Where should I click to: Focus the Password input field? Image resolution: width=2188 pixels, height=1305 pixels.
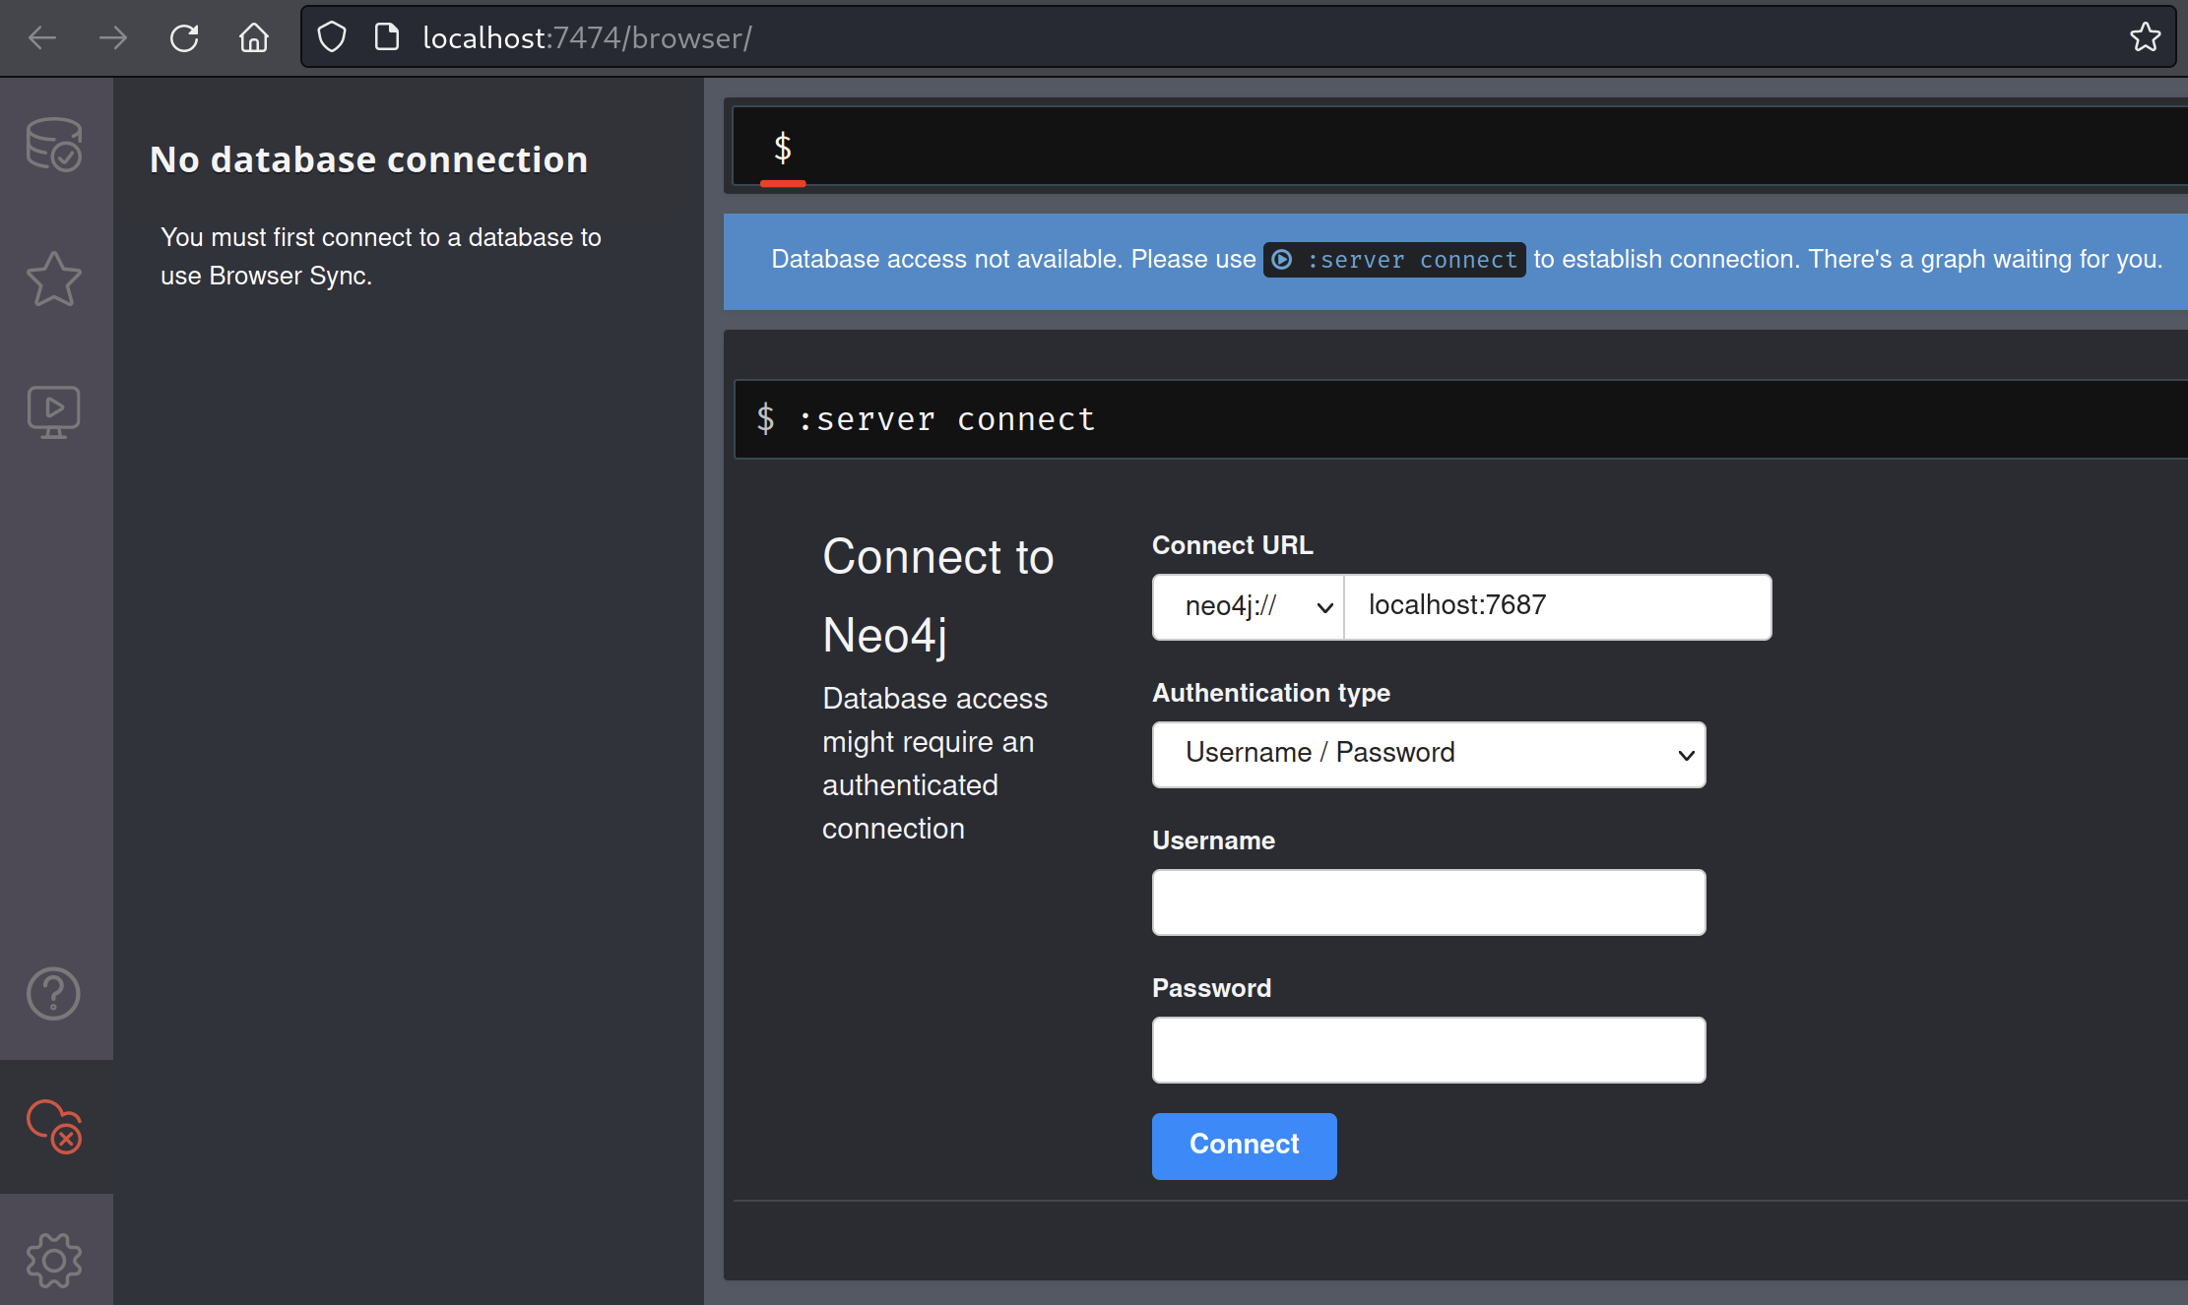1428,1049
